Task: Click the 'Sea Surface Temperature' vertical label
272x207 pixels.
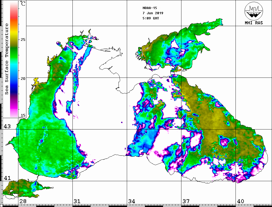Action: pos(6,59)
